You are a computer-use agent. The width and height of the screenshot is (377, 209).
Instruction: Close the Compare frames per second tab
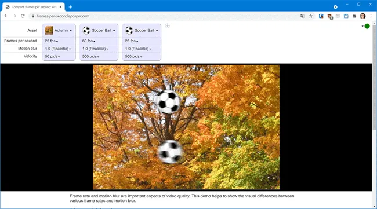[60, 7]
